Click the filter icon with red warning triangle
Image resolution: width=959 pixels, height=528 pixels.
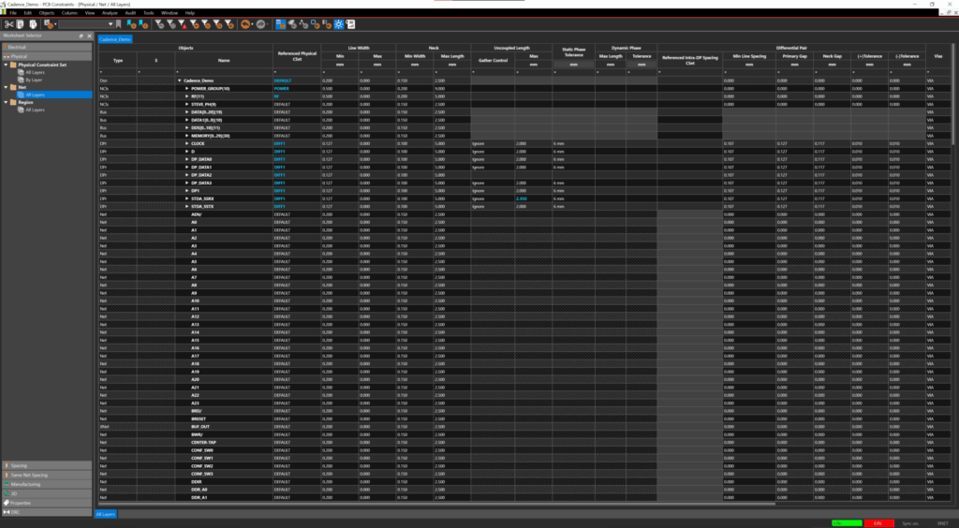(183, 24)
